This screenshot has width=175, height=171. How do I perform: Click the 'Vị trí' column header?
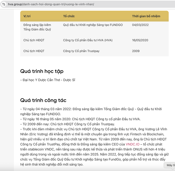pyautogui.click(x=27, y=16)
